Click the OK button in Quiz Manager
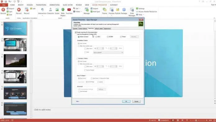 (126, 101)
